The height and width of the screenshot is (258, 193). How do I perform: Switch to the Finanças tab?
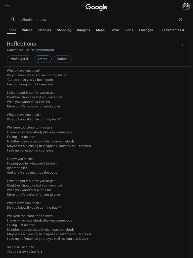pos(146,30)
